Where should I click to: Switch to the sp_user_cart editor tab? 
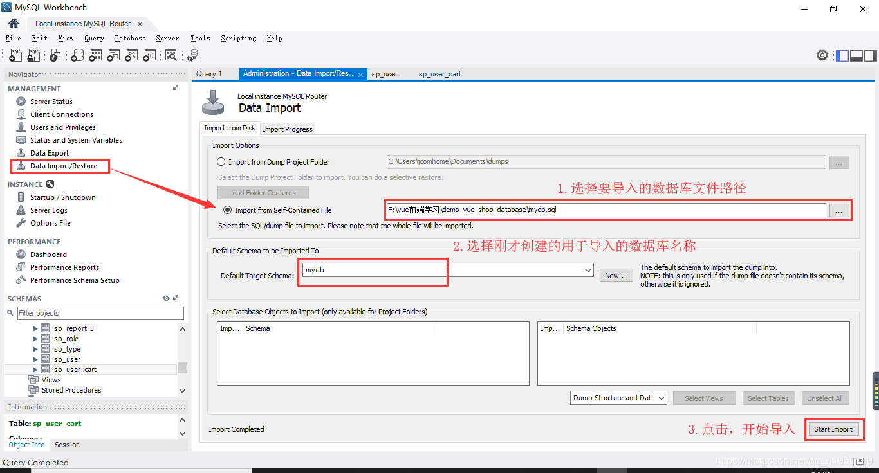pyautogui.click(x=439, y=74)
